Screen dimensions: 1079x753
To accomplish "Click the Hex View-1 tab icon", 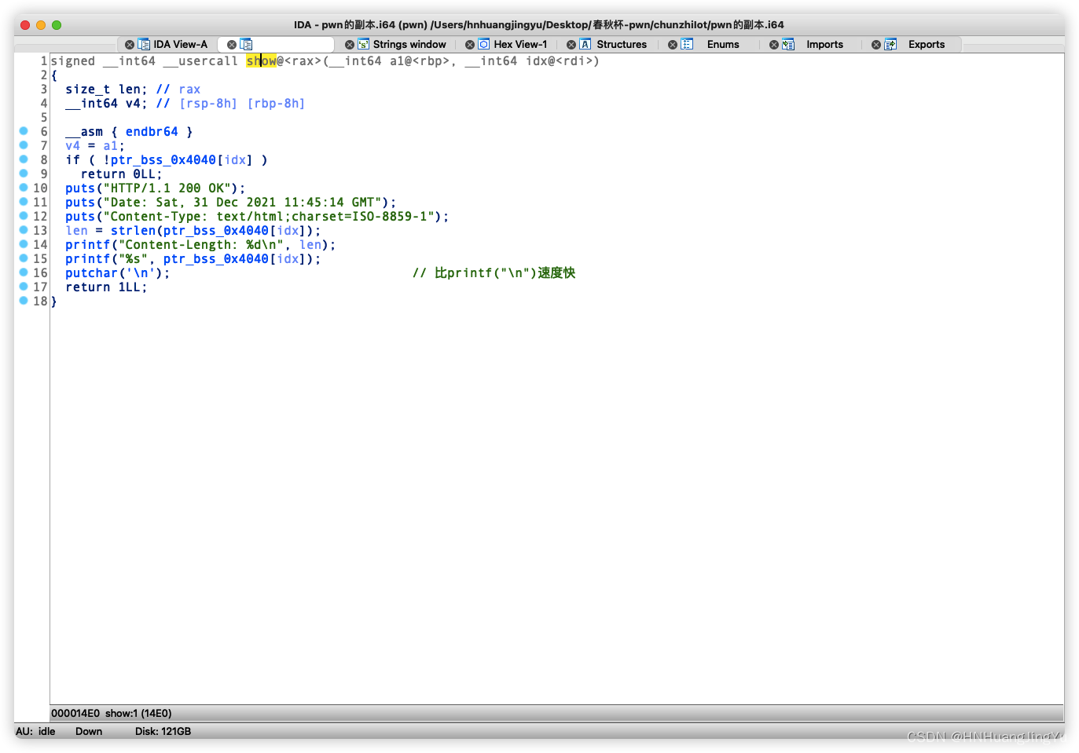I will coord(484,45).
